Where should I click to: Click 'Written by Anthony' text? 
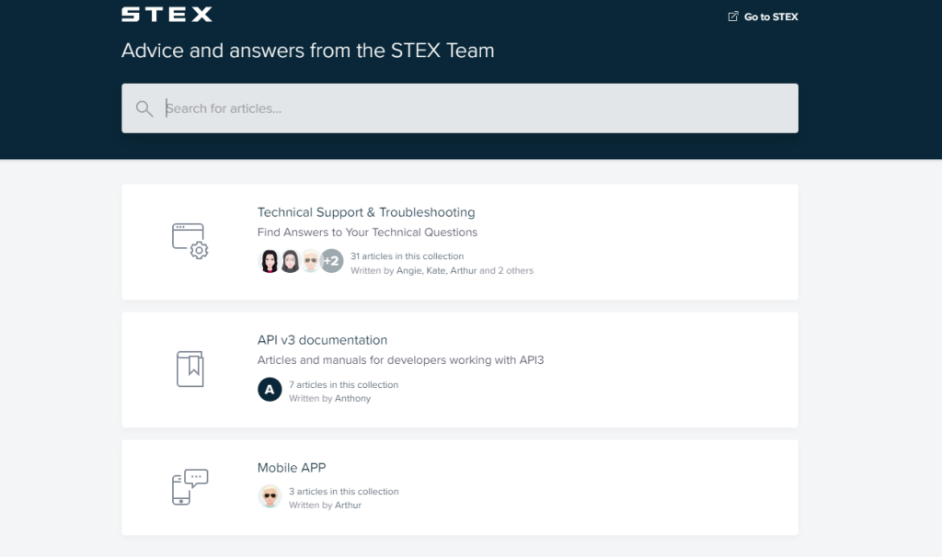pyautogui.click(x=329, y=399)
